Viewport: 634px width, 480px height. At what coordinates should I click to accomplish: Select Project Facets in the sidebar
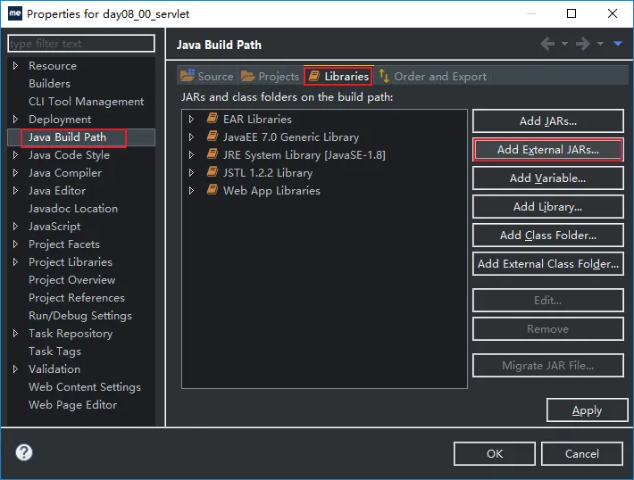pyautogui.click(x=64, y=244)
